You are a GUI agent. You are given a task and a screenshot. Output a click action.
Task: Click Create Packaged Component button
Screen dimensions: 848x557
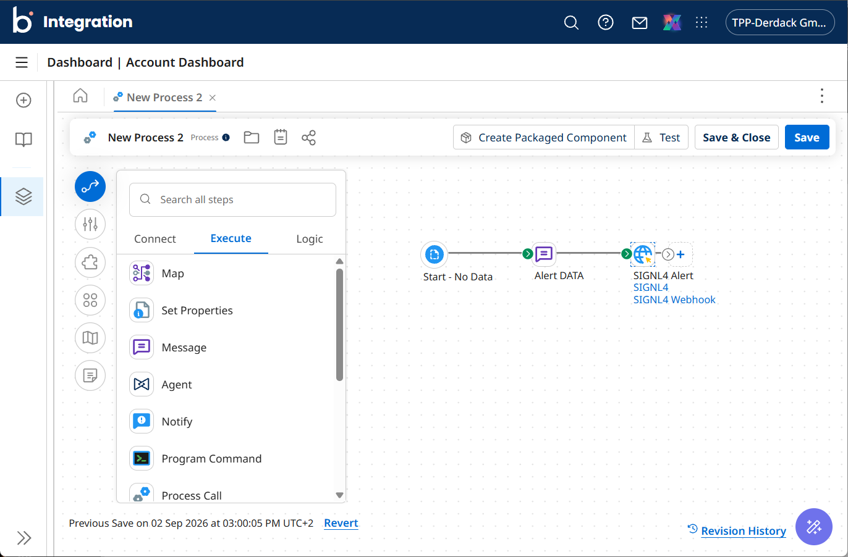point(545,138)
